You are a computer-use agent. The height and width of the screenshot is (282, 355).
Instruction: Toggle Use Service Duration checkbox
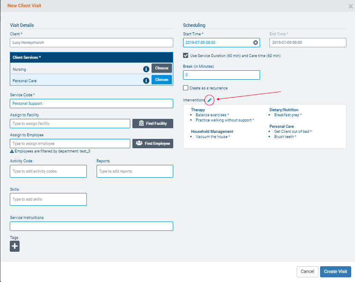tap(186, 55)
